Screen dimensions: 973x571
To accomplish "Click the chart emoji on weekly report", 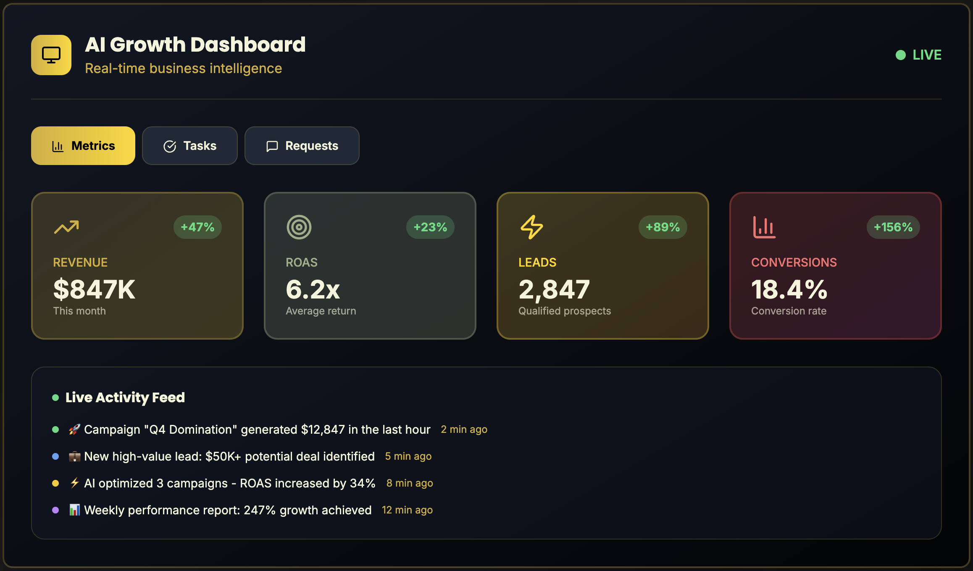I will pyautogui.click(x=74, y=510).
